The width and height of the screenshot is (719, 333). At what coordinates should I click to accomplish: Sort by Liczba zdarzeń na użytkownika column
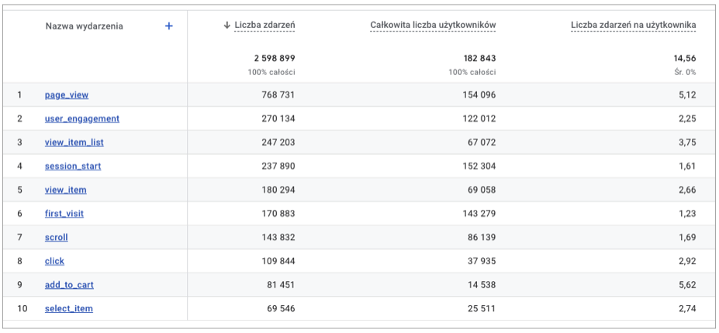[633, 26]
